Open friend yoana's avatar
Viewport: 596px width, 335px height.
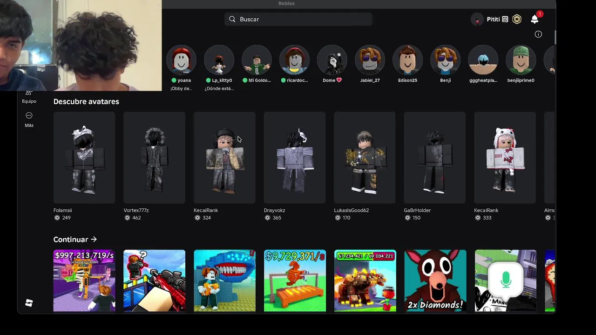[x=181, y=60]
